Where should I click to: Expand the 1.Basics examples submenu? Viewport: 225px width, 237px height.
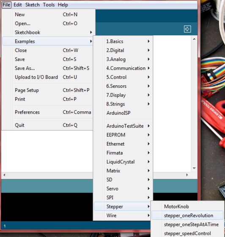tap(123, 41)
